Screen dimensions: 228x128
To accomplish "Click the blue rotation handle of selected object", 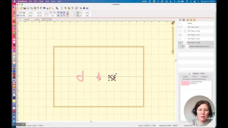I will 116,74.
